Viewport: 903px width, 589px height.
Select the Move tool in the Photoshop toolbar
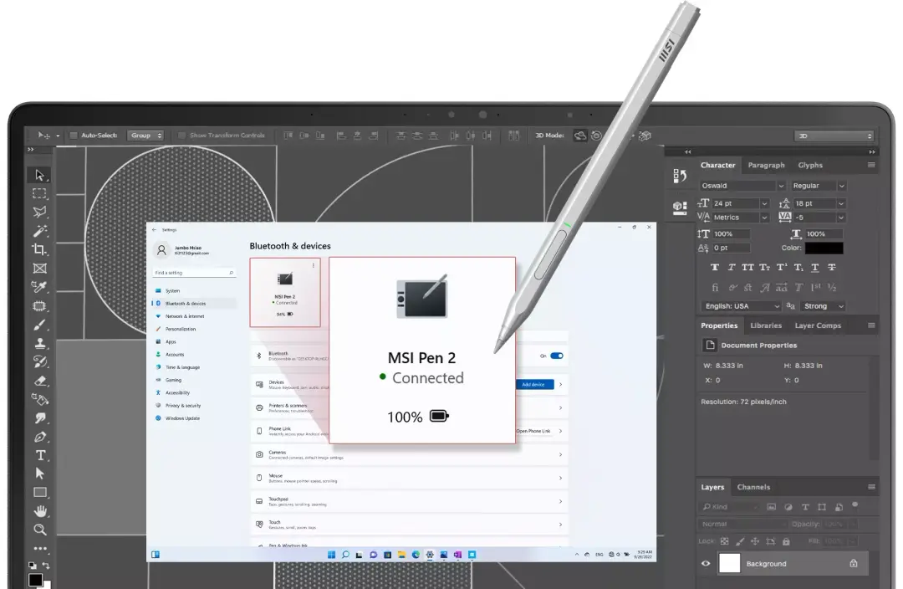40,175
